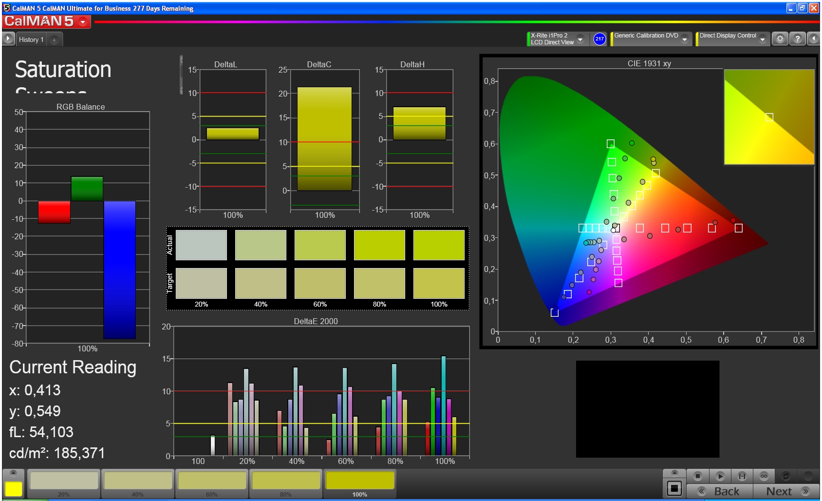
Task: Select the 40% saturation swatch in bottom strip
Action: click(138, 483)
